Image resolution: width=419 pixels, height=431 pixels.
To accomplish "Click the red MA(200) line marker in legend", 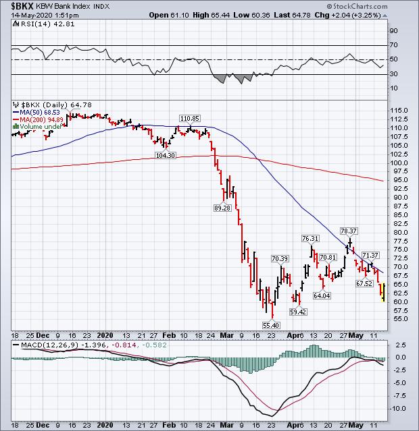I will pos(15,119).
